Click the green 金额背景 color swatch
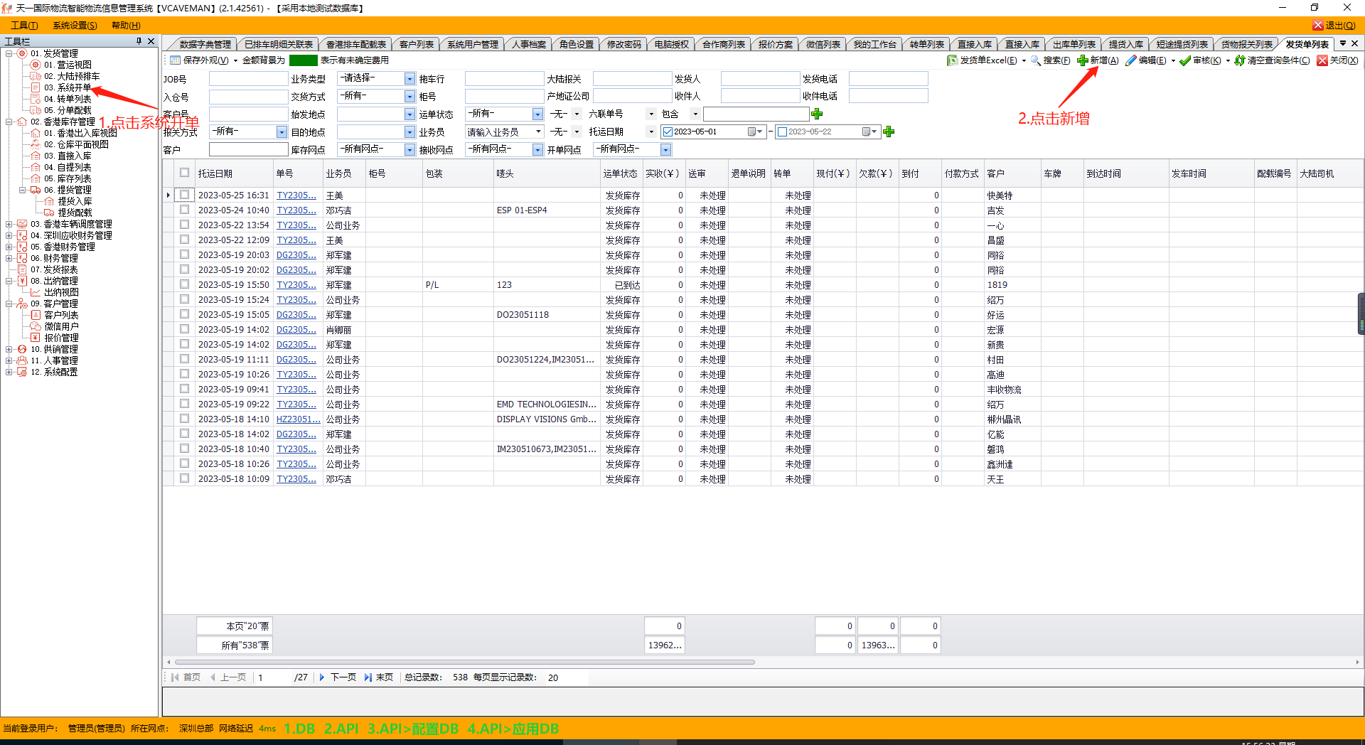 tap(303, 60)
